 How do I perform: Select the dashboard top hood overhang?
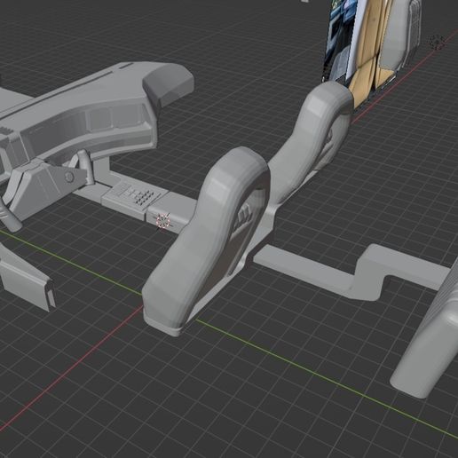(x=168, y=86)
